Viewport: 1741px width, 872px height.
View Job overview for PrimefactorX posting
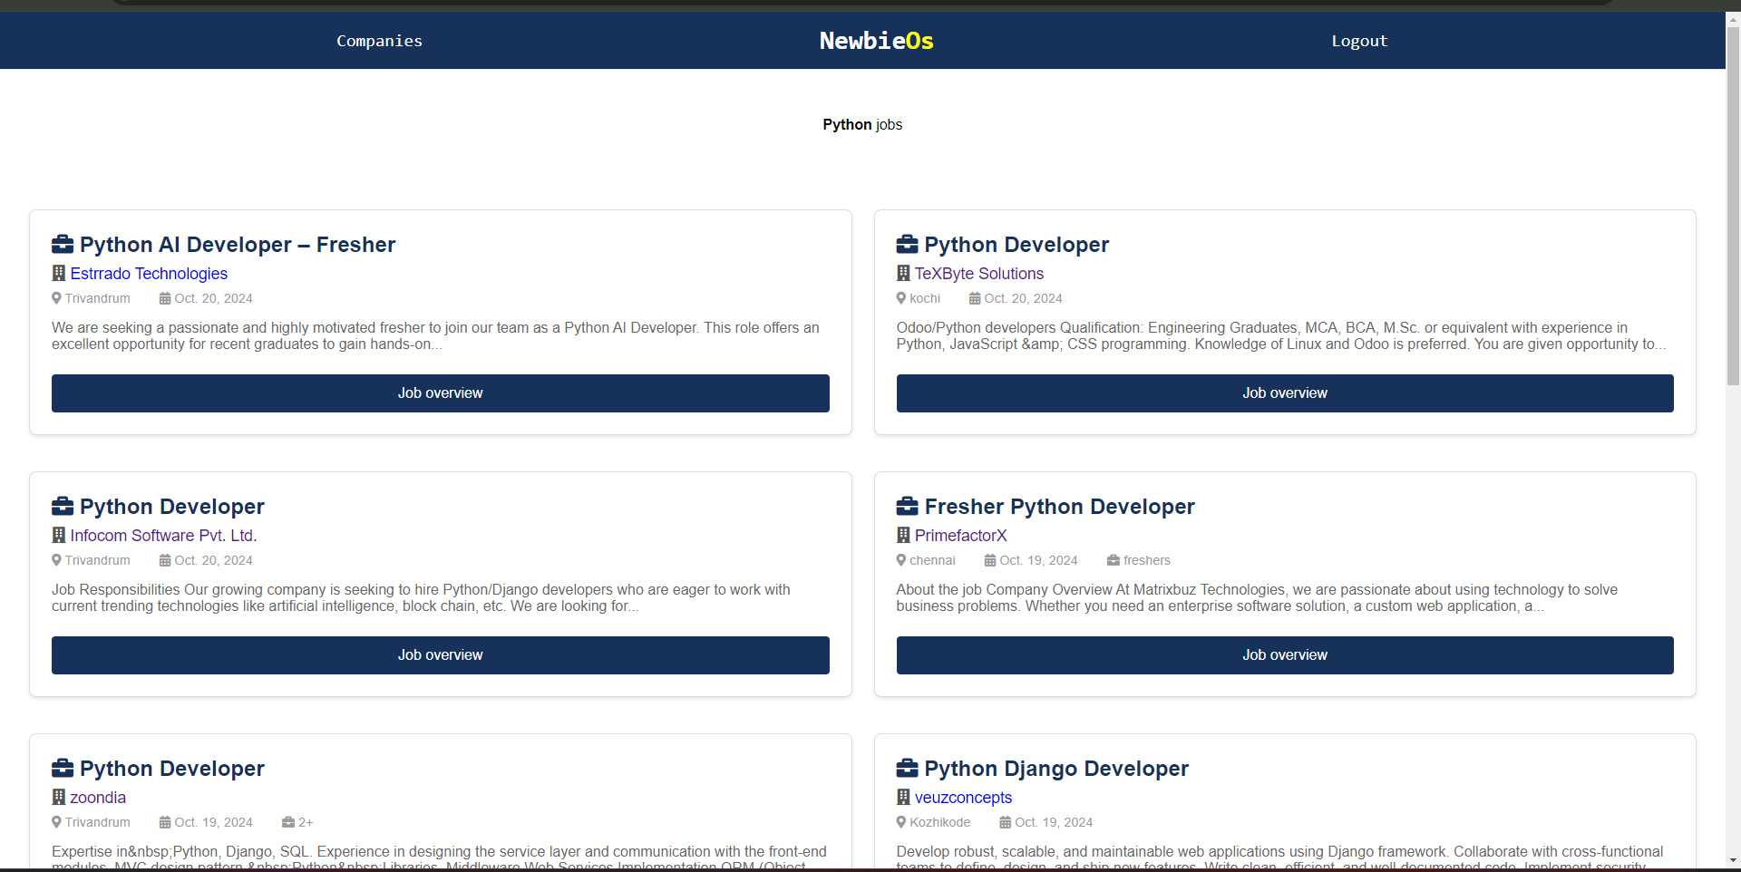(1284, 655)
